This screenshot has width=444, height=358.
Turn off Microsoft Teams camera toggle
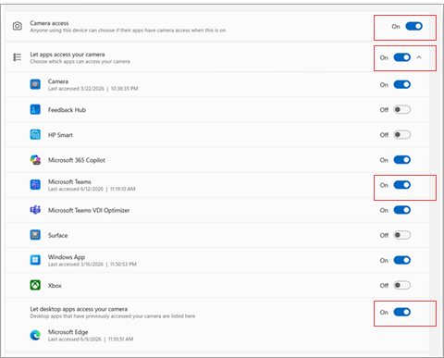tap(402, 185)
